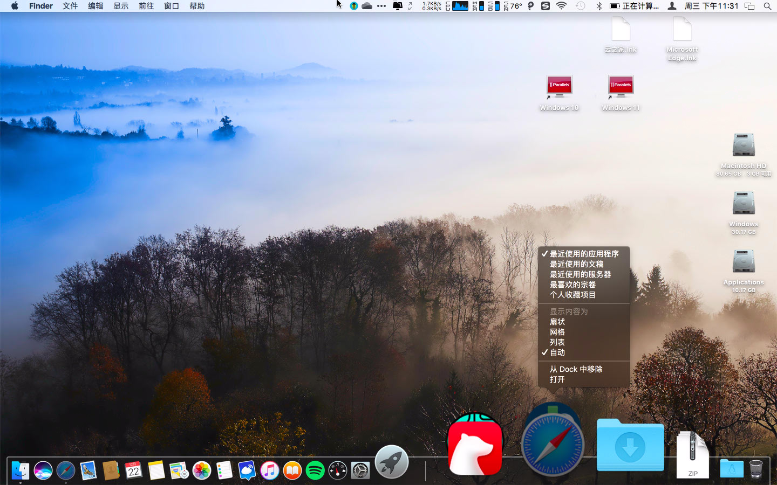Choose 网格 view in context menu
Viewport: 777px width, 485px height.
tap(557, 332)
